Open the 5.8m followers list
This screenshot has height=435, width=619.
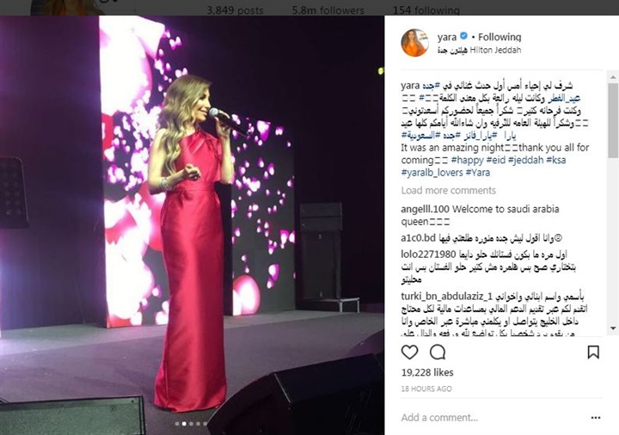[x=328, y=10]
